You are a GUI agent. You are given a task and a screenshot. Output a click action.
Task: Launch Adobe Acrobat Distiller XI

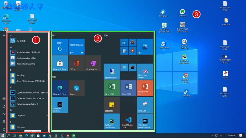tap(29, 52)
